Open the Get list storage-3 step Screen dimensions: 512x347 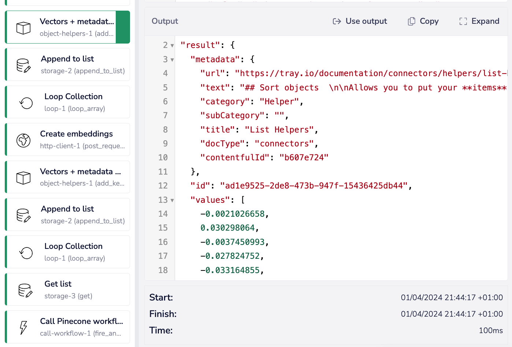(68, 289)
